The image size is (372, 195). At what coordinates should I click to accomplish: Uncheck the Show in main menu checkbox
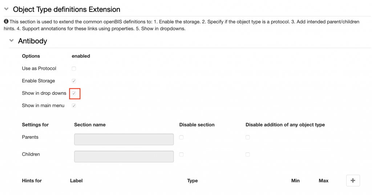74,106
